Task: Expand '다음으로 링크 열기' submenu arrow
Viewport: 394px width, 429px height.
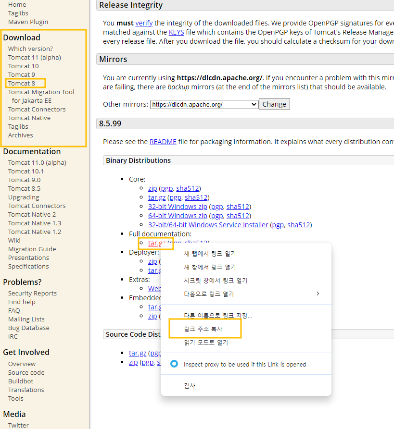Action: point(318,294)
